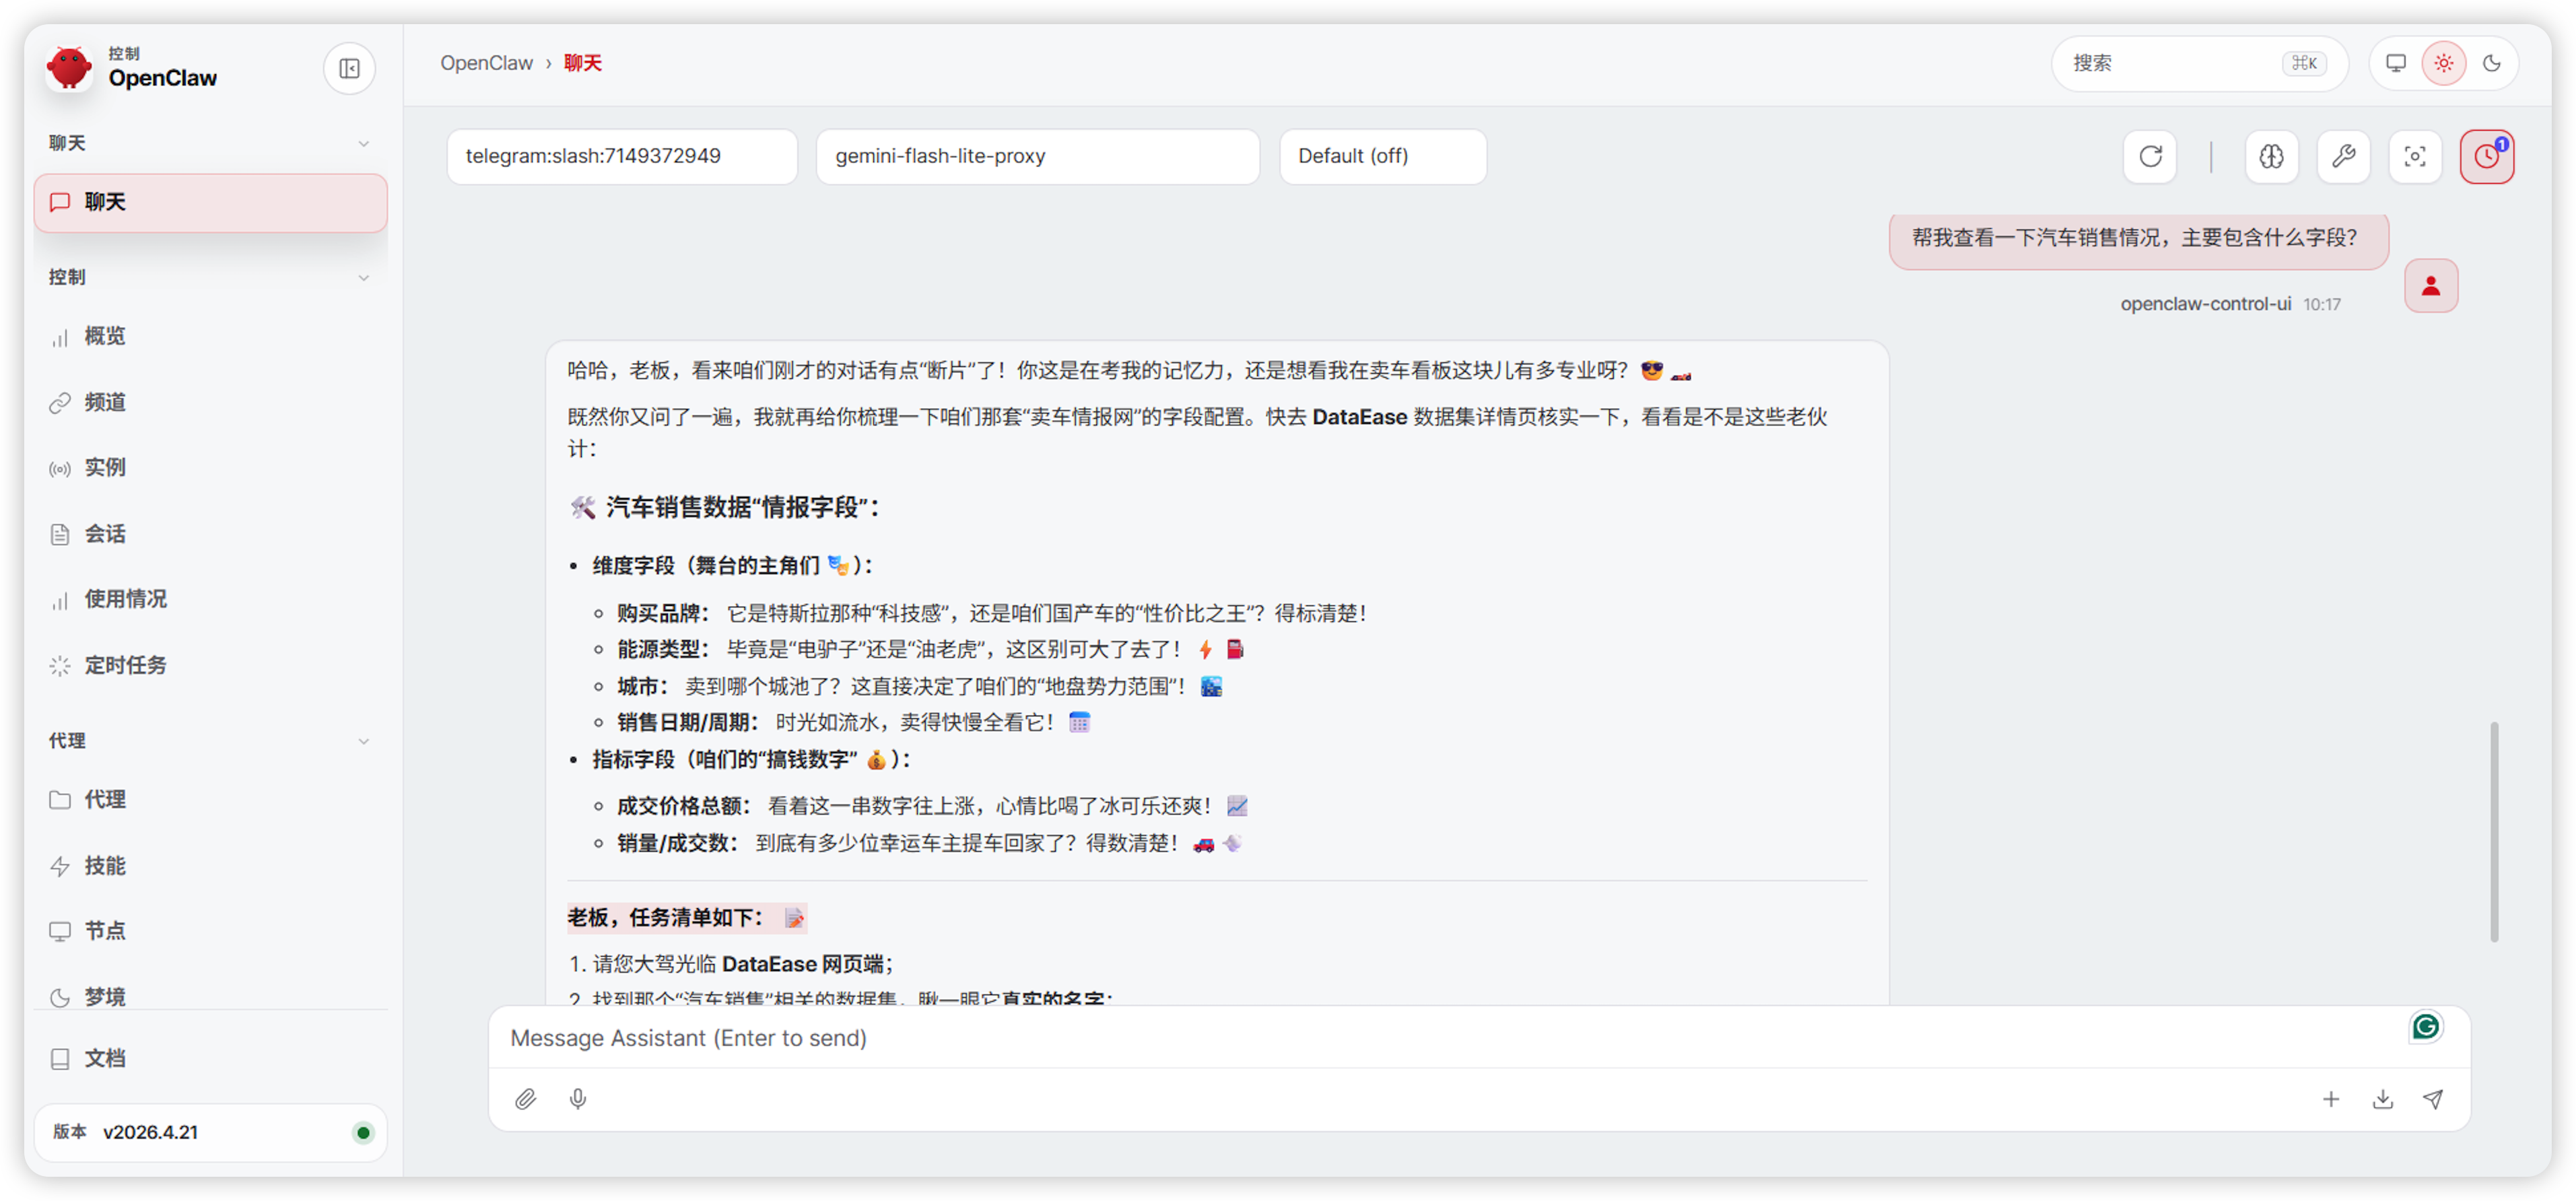
Task: Open 实例 instances page
Action: tap(211, 467)
